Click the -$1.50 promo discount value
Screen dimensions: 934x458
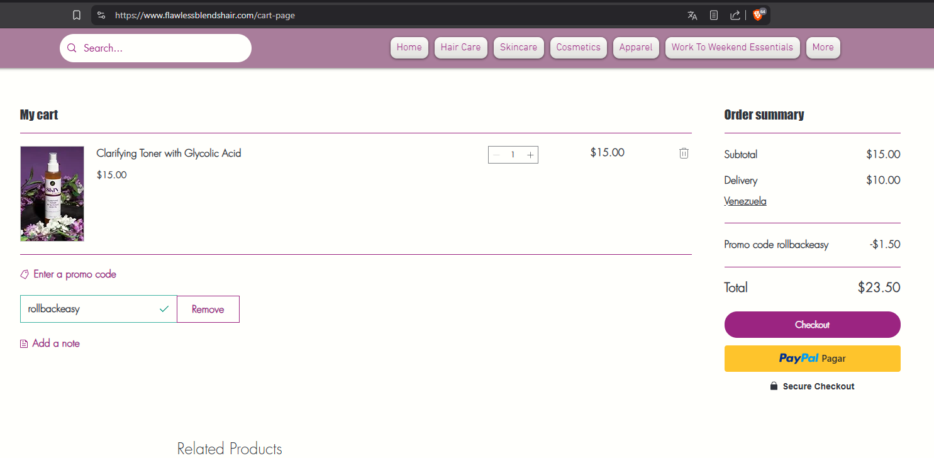coord(886,244)
